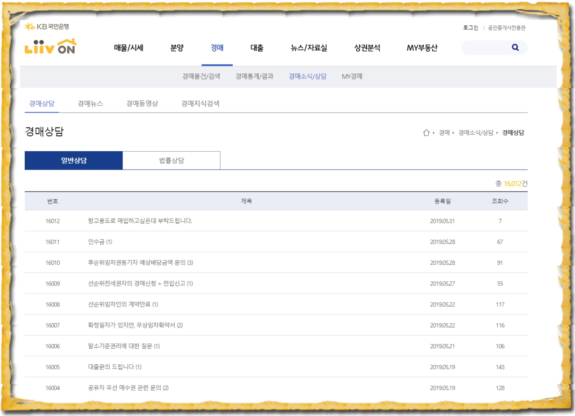
Task: Open the MY부동산 menu
Action: coord(422,48)
